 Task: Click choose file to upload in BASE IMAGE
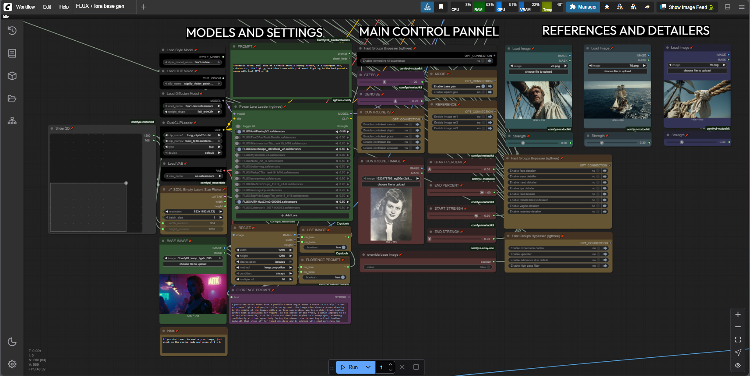[193, 264]
